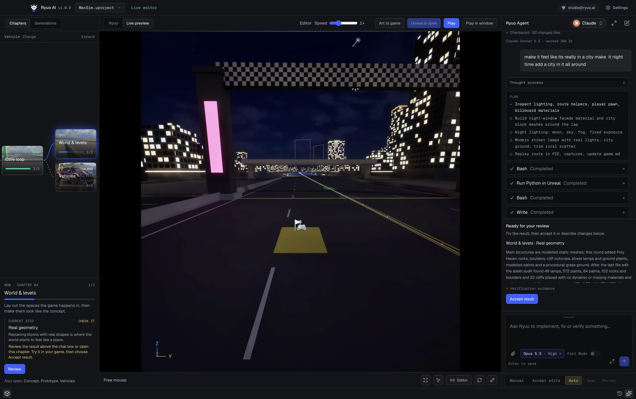Click the Ask Ryuo message input field

pos(569,332)
